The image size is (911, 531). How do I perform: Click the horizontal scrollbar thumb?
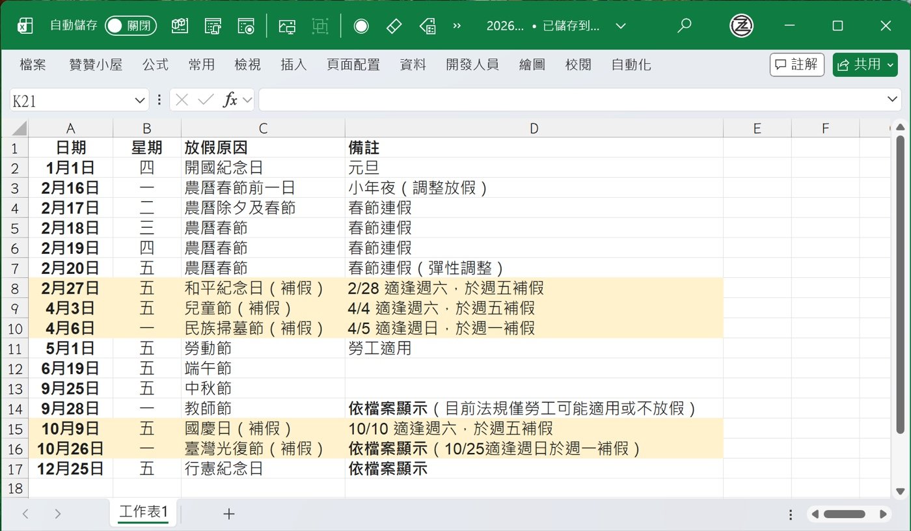844,514
